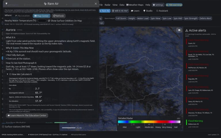221x138 pixels.
Task: Select Spin Strength analysis
Action: 191,18
